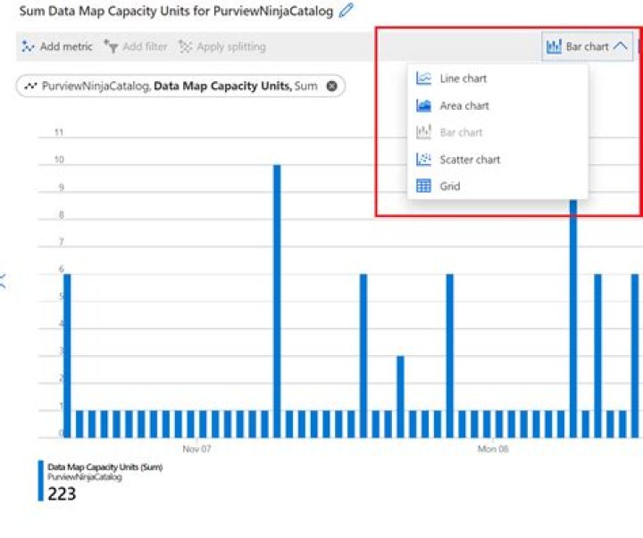
Task: Click the Apply splitting button
Action: point(222,46)
